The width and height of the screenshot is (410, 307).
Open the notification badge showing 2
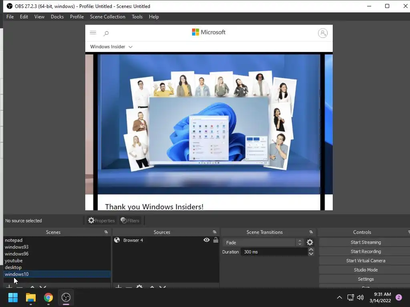pos(399,297)
